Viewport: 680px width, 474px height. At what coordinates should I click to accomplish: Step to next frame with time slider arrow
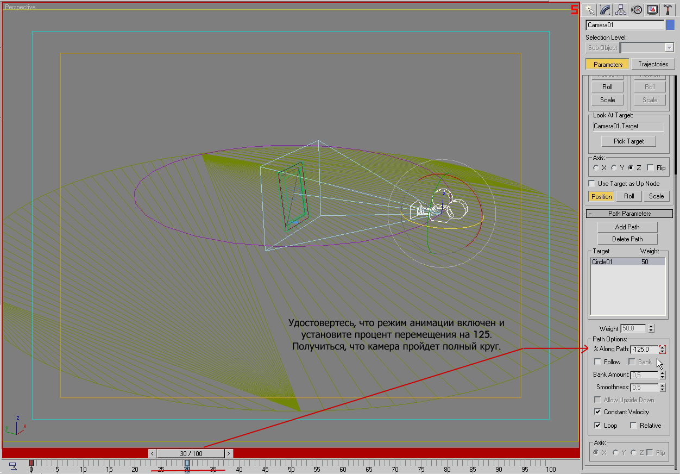pos(229,453)
